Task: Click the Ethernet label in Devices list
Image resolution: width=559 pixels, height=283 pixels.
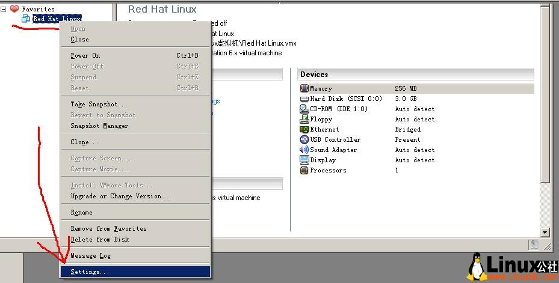Action: (324, 129)
